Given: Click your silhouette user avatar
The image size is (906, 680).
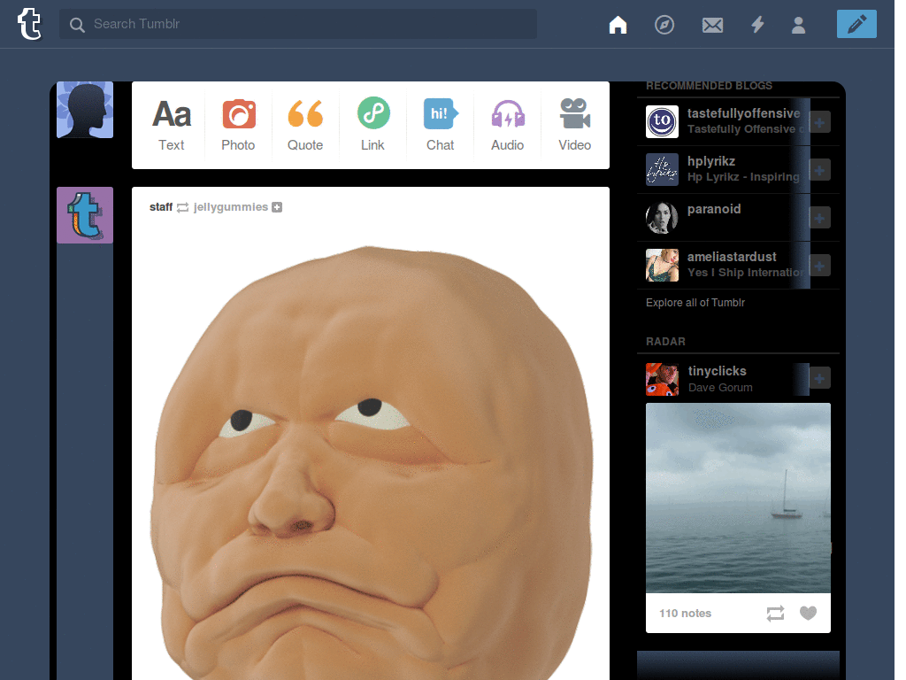Looking at the screenshot, I should (85, 110).
